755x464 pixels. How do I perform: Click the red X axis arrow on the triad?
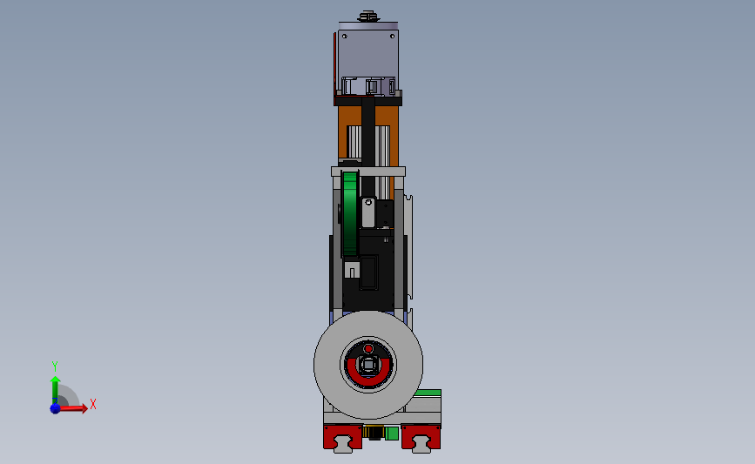click(x=73, y=408)
